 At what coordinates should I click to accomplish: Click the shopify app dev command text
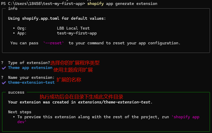[185, 117]
